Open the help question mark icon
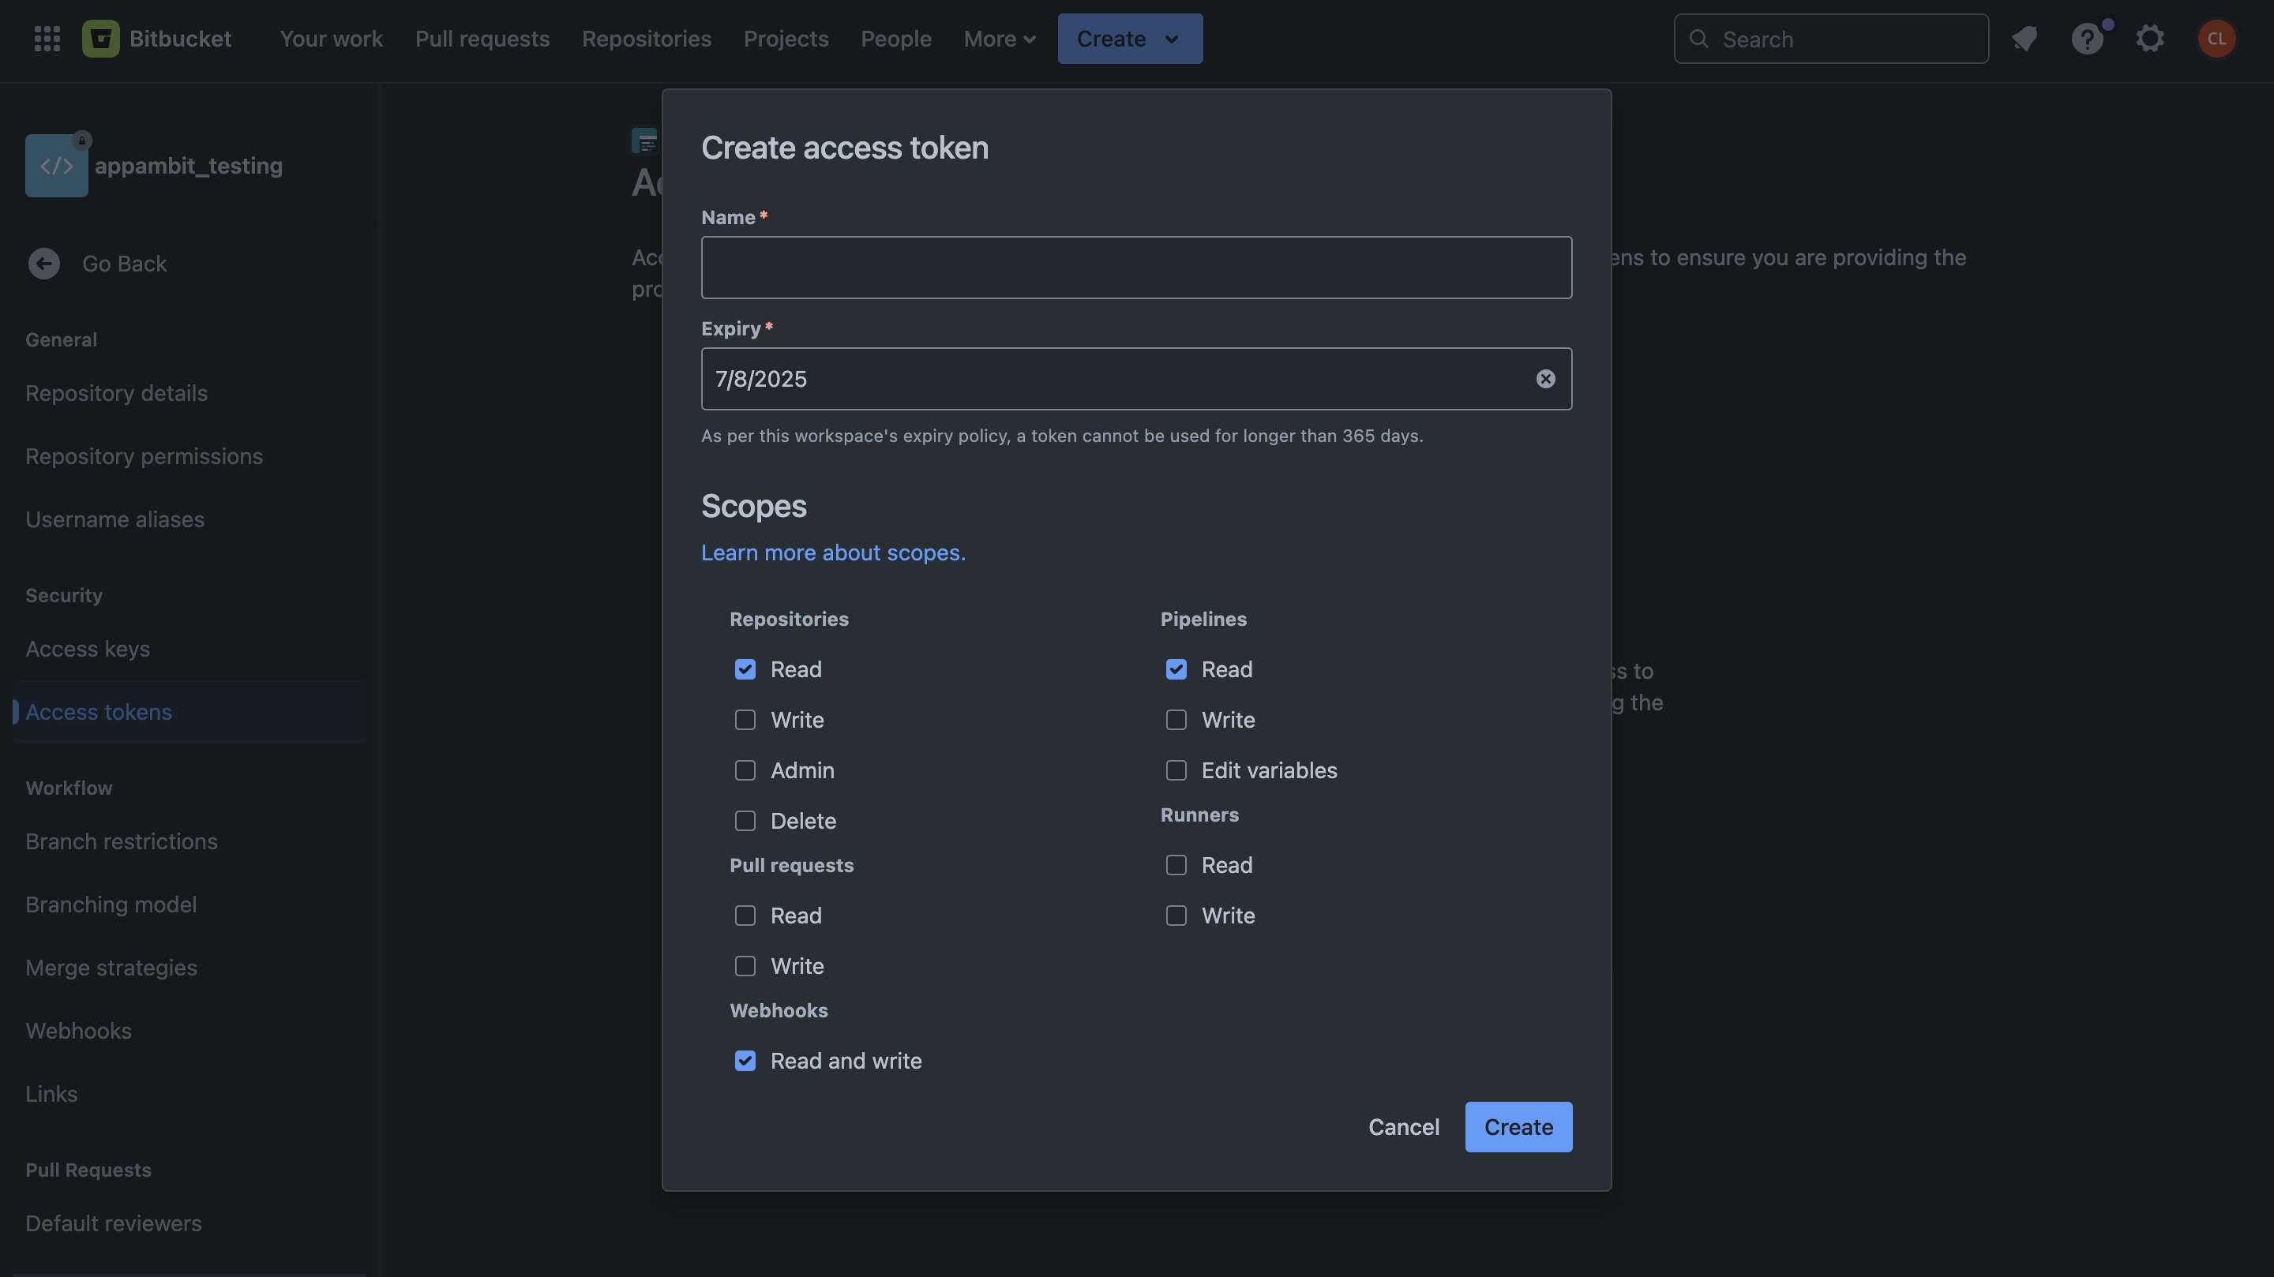 pyautogui.click(x=2087, y=39)
